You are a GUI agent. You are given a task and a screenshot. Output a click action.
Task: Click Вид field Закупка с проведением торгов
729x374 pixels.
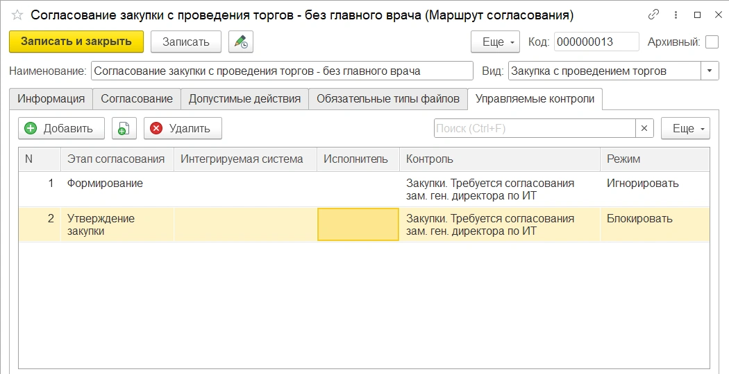coord(605,71)
